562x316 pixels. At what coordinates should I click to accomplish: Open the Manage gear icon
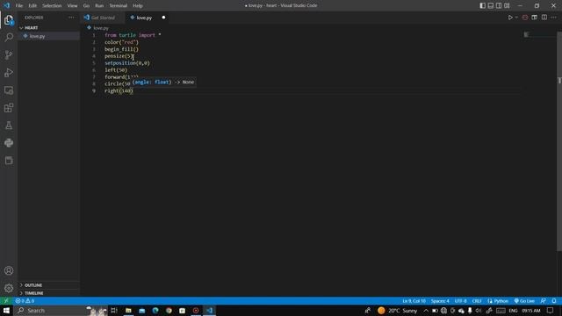(x=9, y=288)
